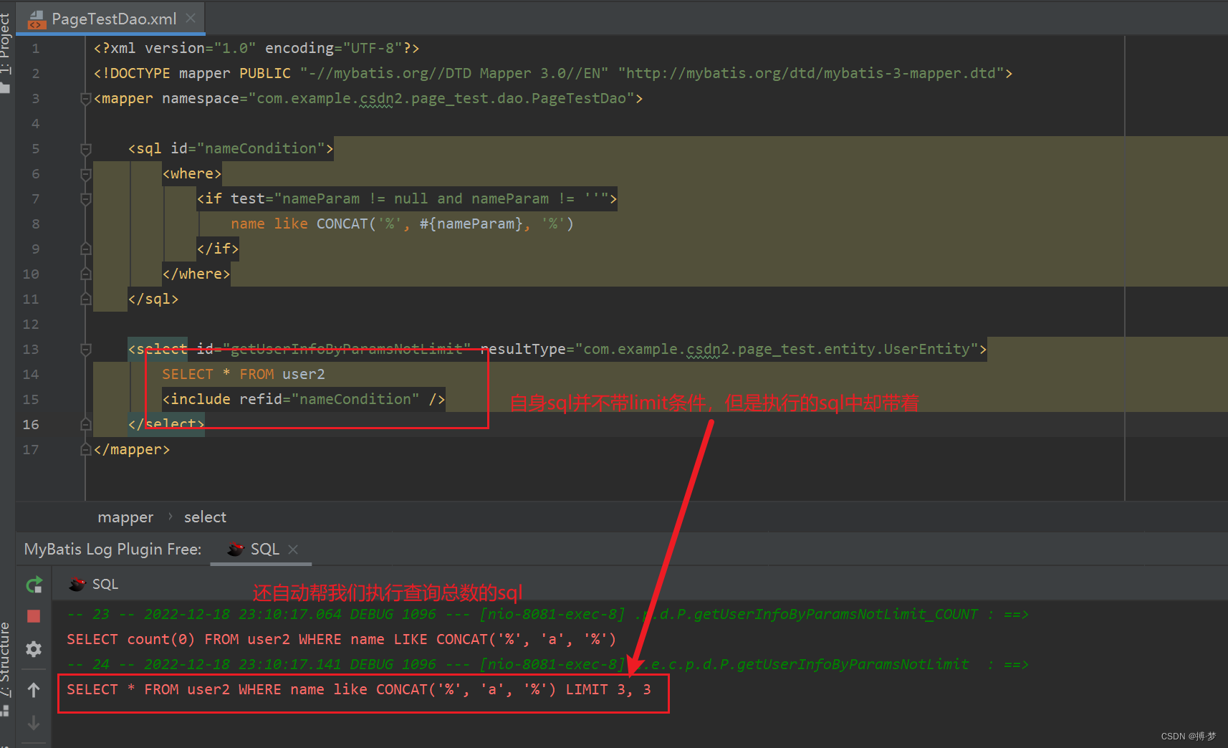Open MyBatis log settings gear icon
The height and width of the screenshot is (748, 1228).
click(34, 649)
